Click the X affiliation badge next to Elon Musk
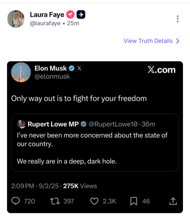The image size is (190, 220). [x=79, y=68]
